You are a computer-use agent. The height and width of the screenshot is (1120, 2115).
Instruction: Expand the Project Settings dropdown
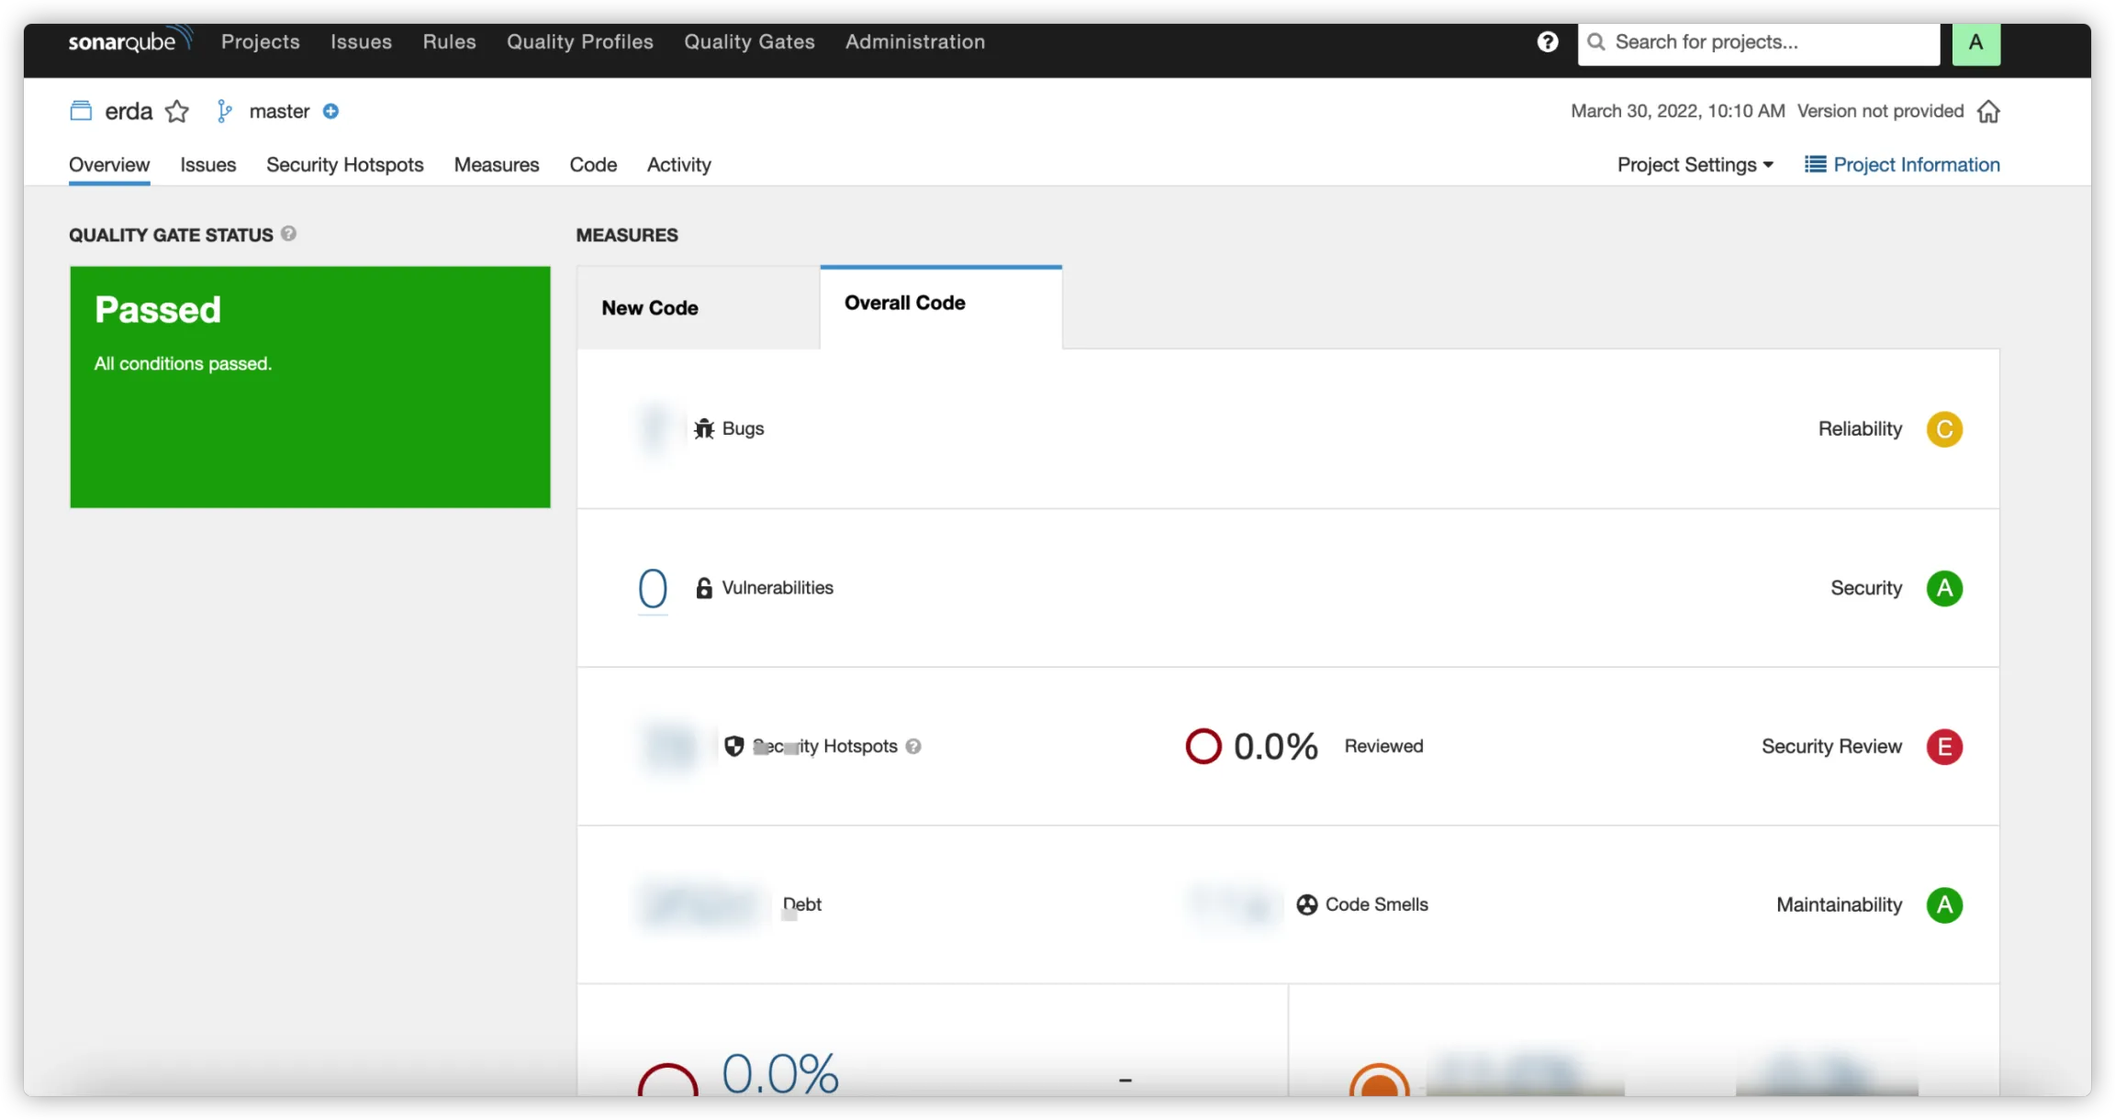(1695, 165)
